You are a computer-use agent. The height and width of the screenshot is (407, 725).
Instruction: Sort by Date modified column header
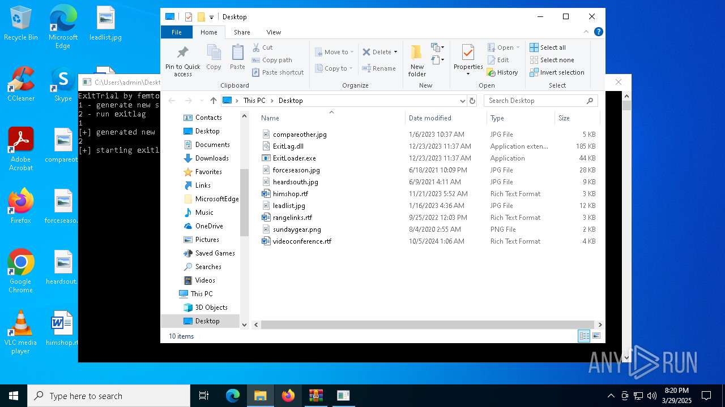click(446, 118)
